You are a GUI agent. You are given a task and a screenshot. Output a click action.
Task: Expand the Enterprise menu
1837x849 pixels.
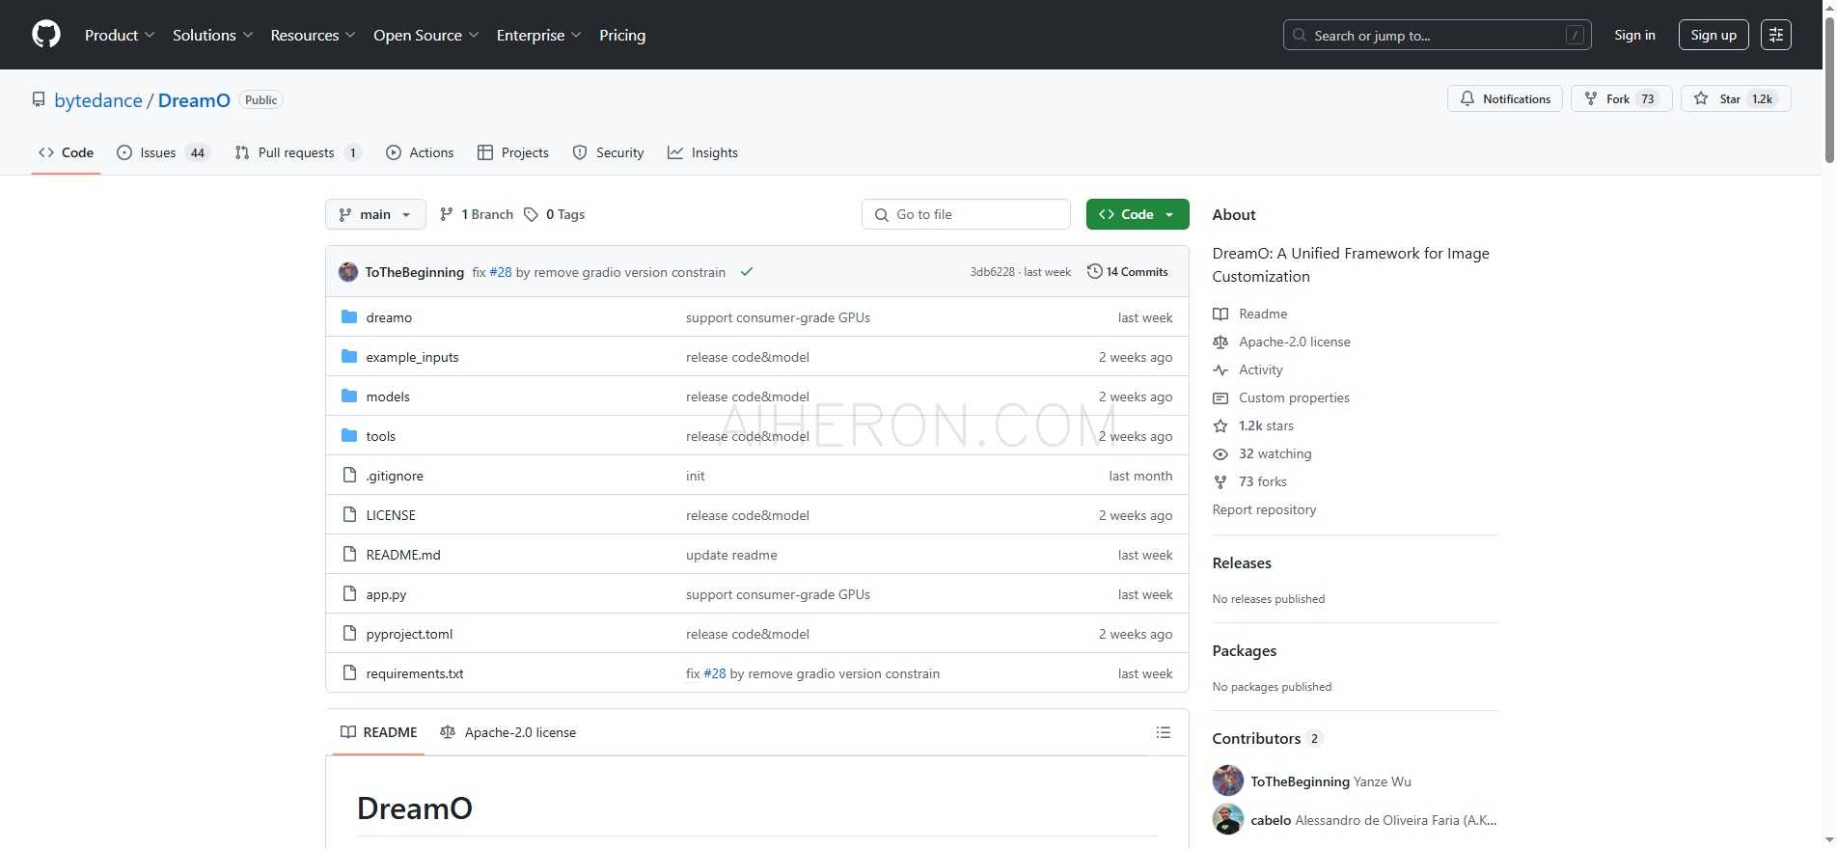[538, 35]
